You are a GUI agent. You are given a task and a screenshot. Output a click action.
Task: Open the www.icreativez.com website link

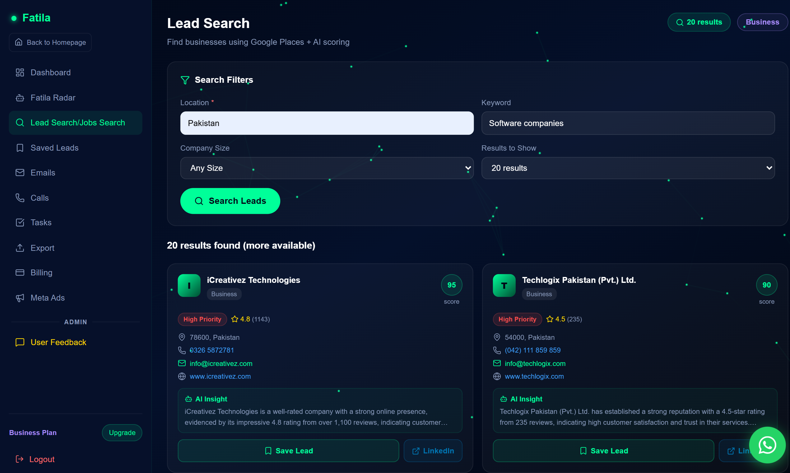[220, 377]
